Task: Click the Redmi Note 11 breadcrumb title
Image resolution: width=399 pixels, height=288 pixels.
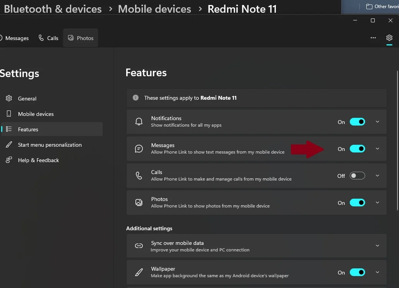Action: pyautogui.click(x=242, y=9)
